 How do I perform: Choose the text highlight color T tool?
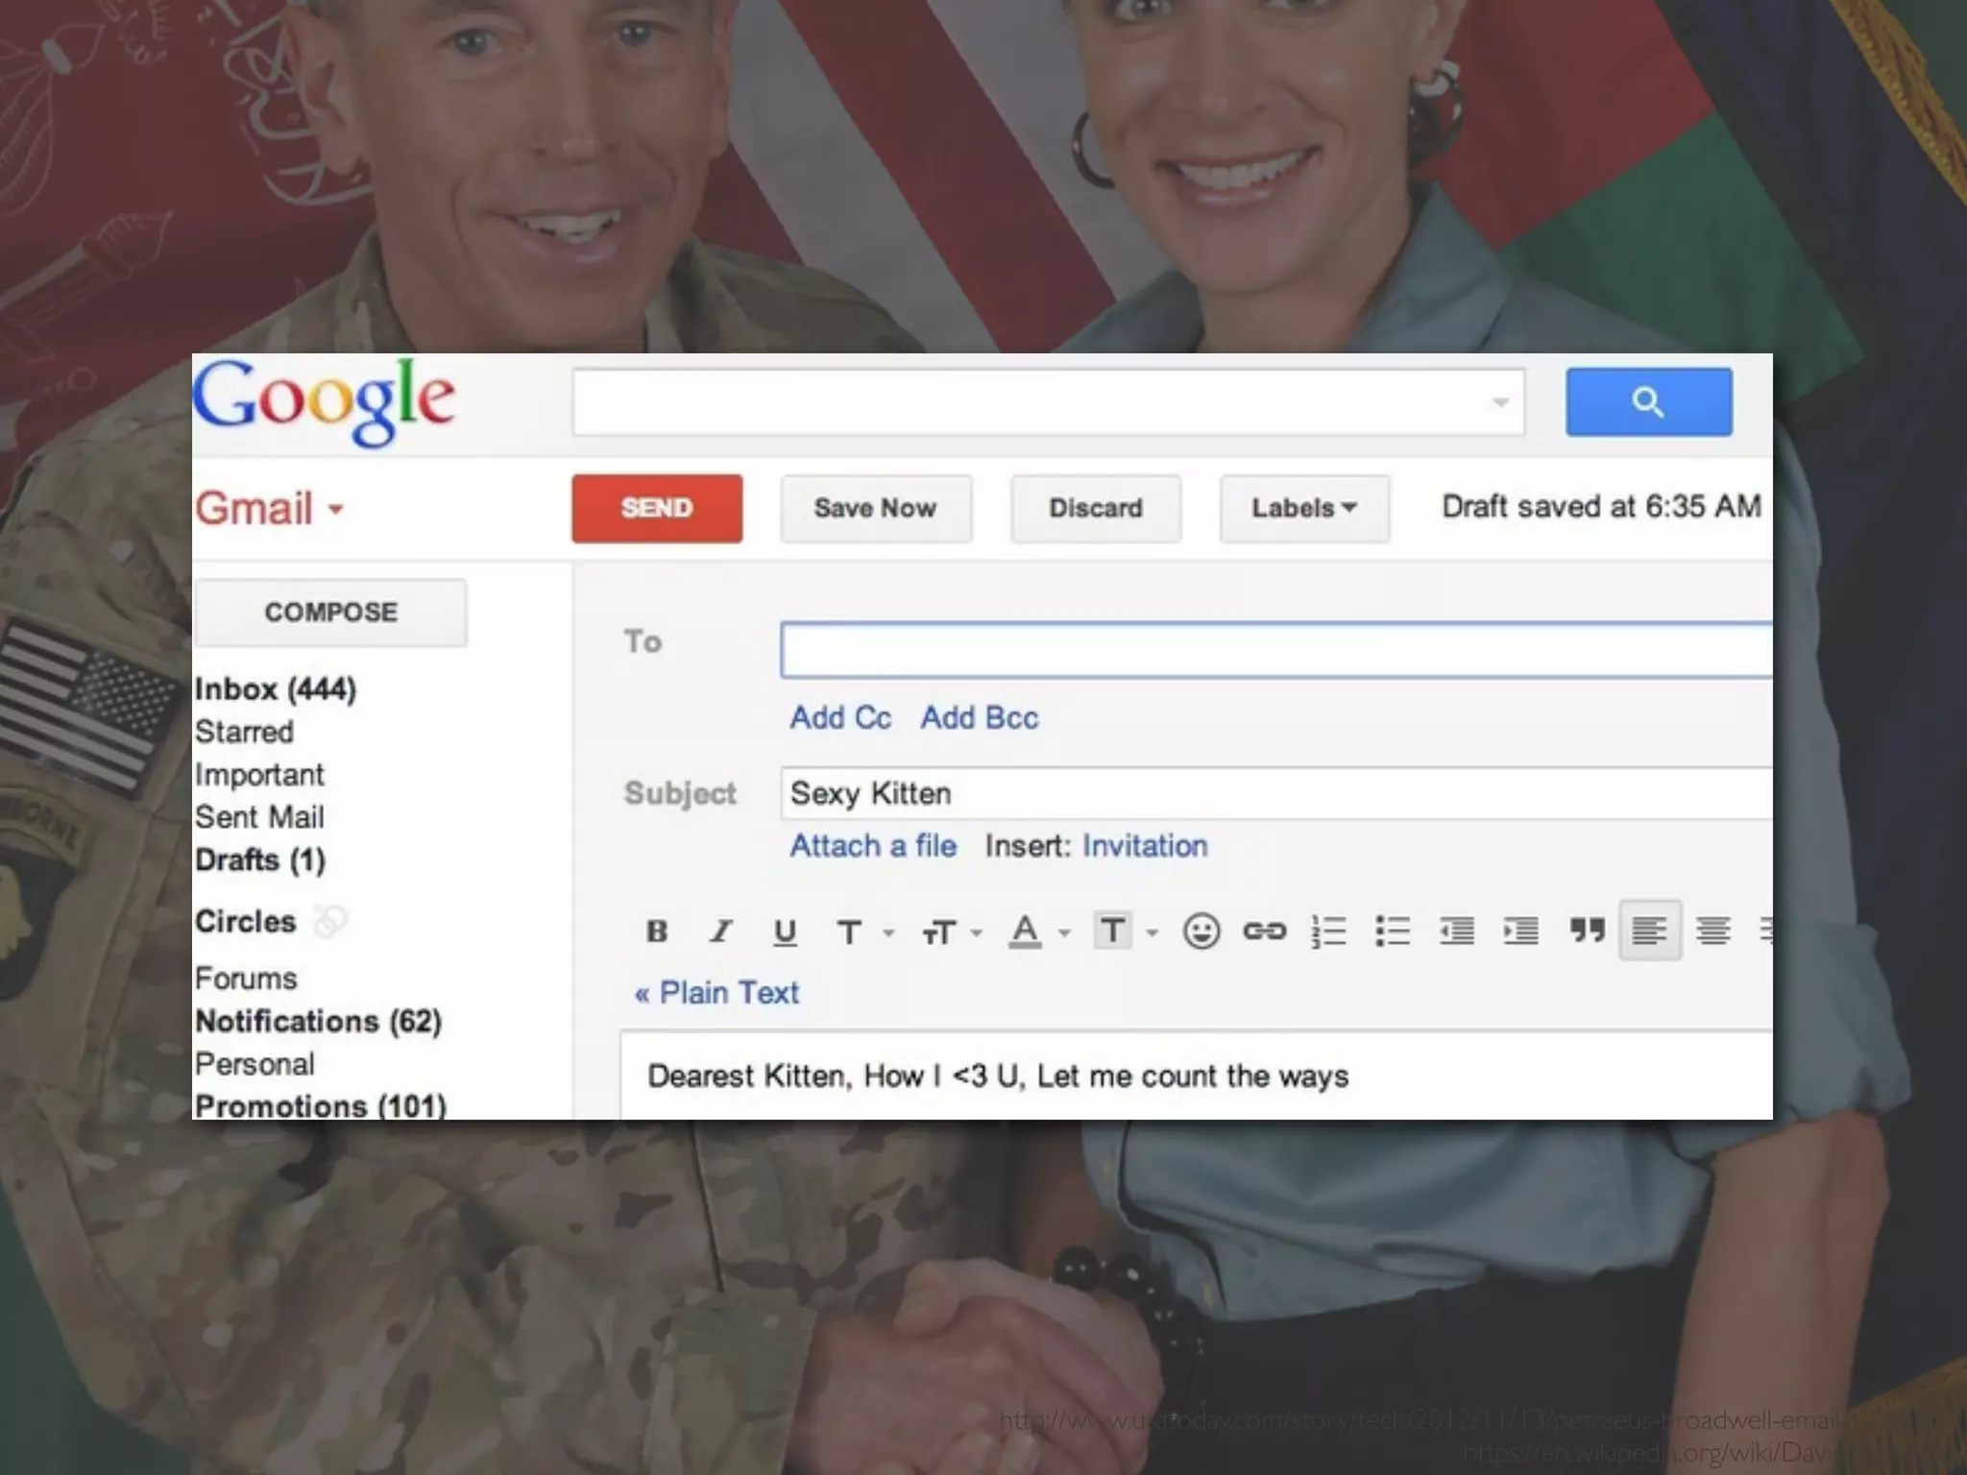coord(1112,931)
